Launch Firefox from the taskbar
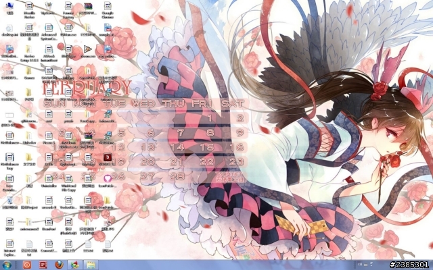This screenshot has height=270, width=433. [x=59, y=265]
